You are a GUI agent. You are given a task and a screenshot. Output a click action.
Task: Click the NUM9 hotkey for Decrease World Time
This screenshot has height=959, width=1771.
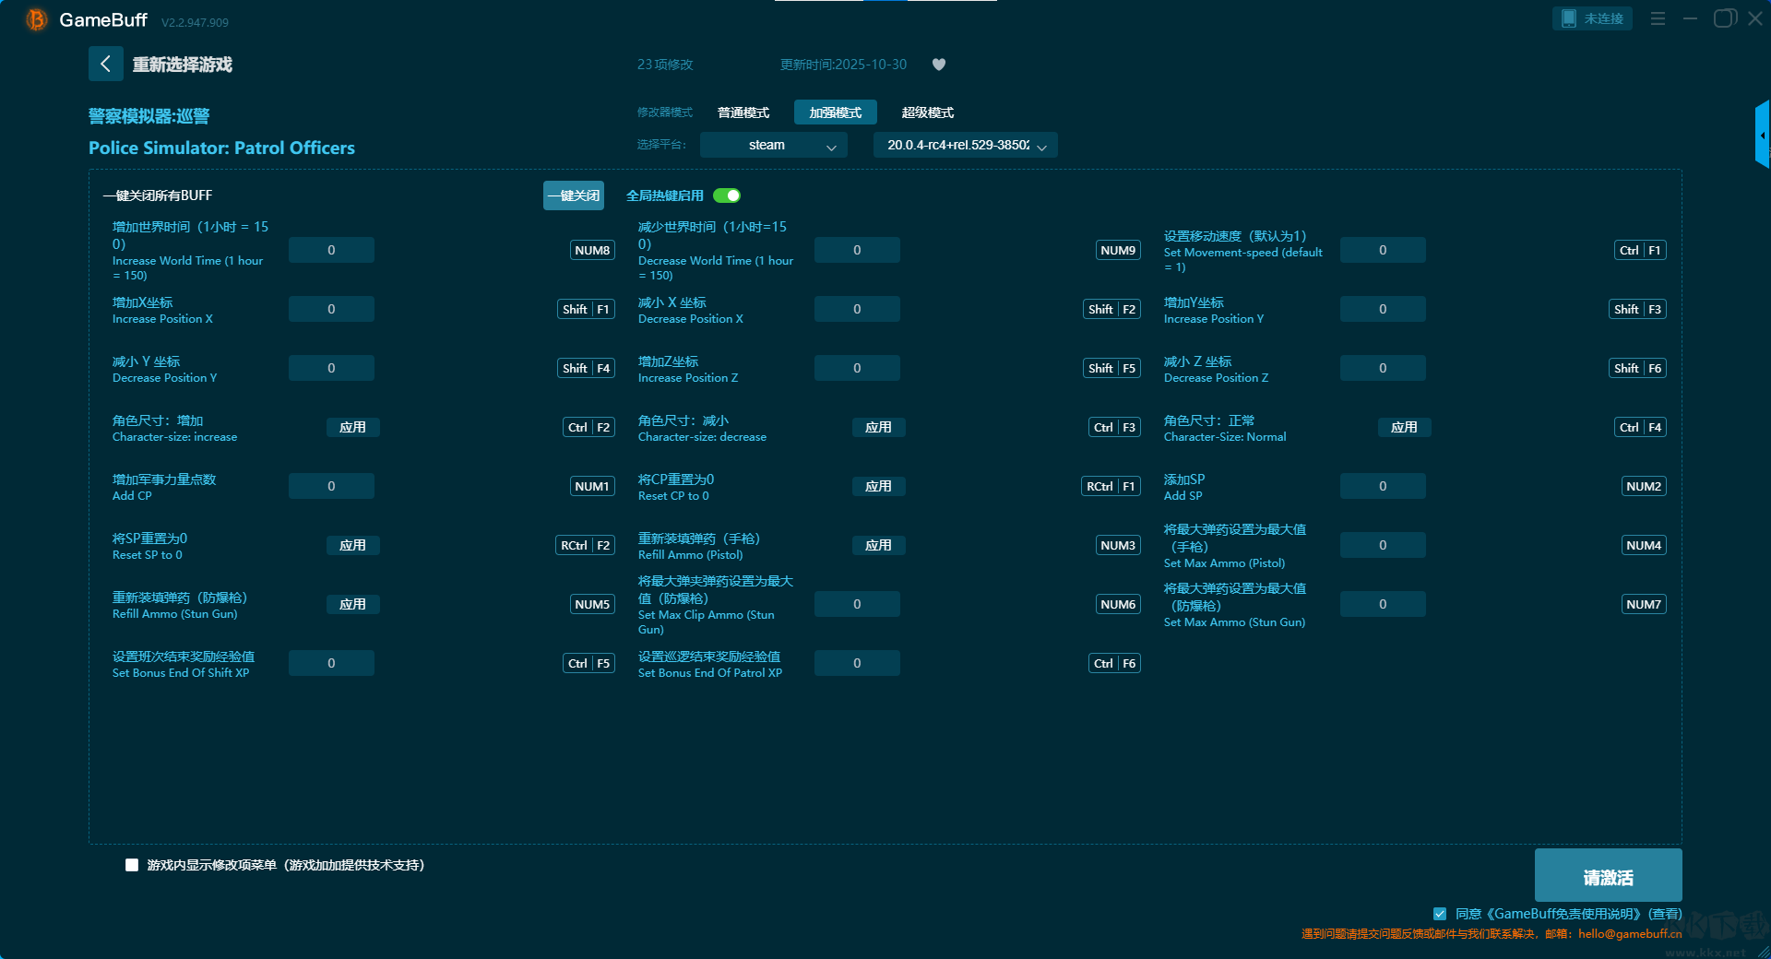point(1118,250)
